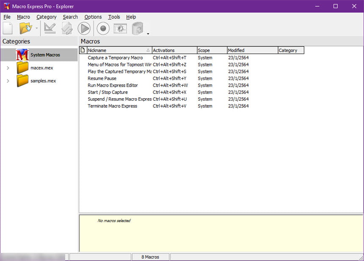Click the Ctrl+Alt+Shift+T activation cell
The width and height of the screenshot is (364, 261).
(x=169, y=58)
